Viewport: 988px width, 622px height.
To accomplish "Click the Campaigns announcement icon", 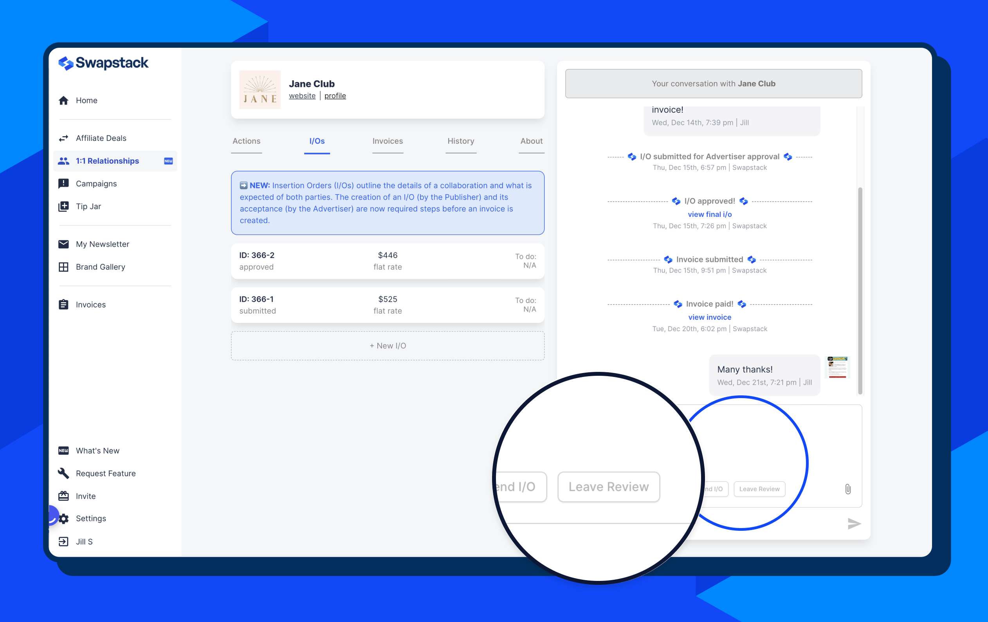I will point(63,184).
